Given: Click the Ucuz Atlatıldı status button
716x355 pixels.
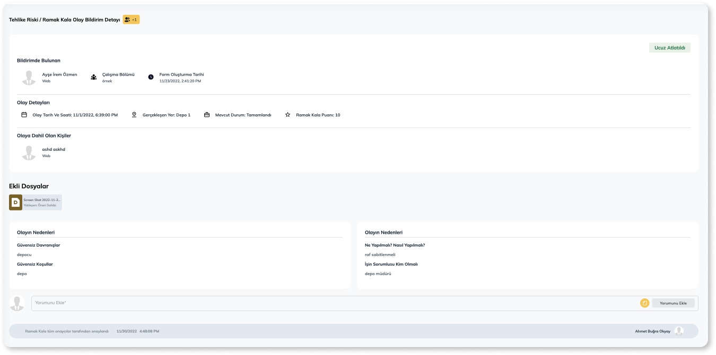Looking at the screenshot, I should pos(669,48).
